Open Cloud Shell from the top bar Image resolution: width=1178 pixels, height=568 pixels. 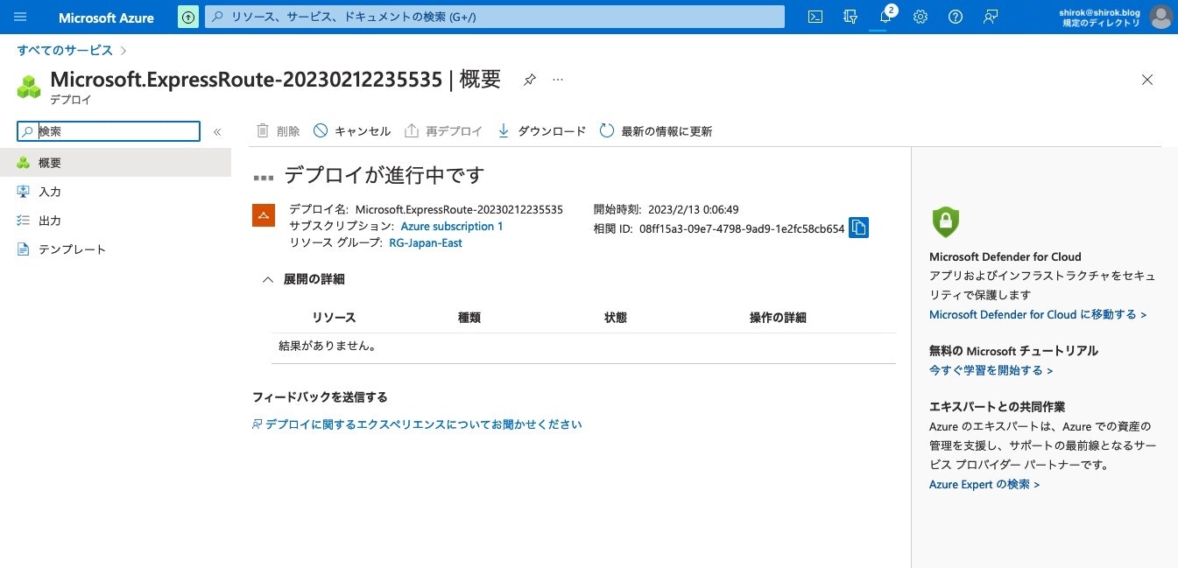(x=815, y=17)
